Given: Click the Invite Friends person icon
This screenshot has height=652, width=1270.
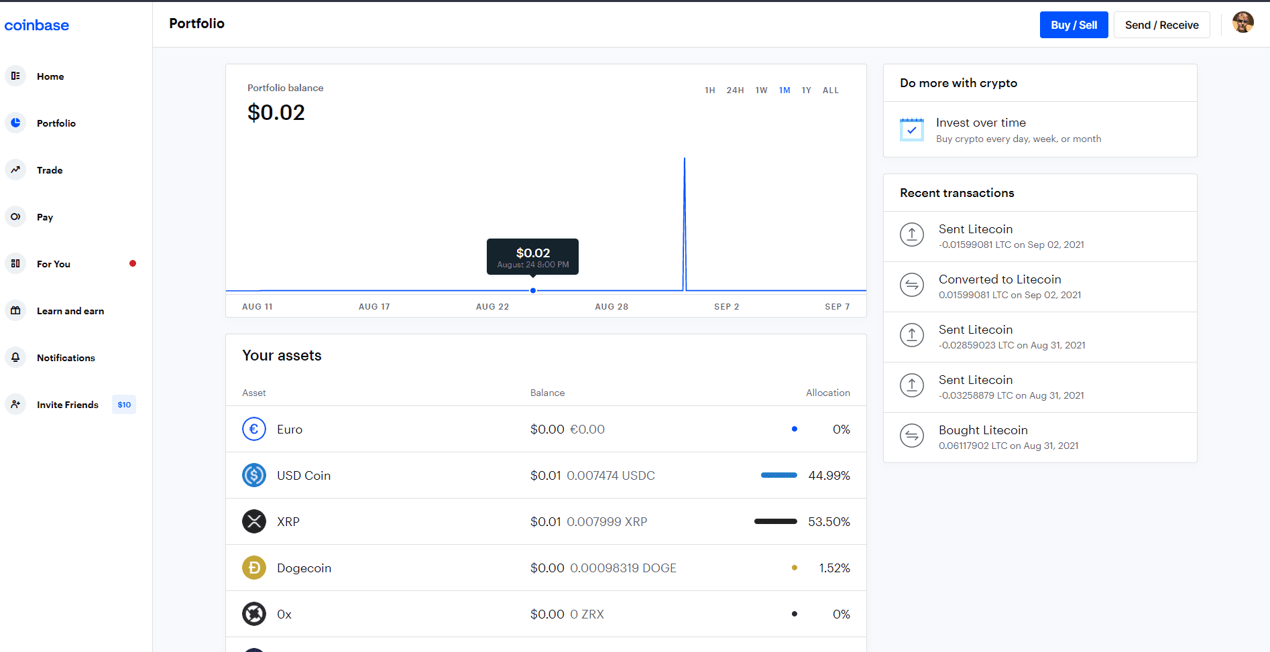Looking at the screenshot, I should click(15, 404).
